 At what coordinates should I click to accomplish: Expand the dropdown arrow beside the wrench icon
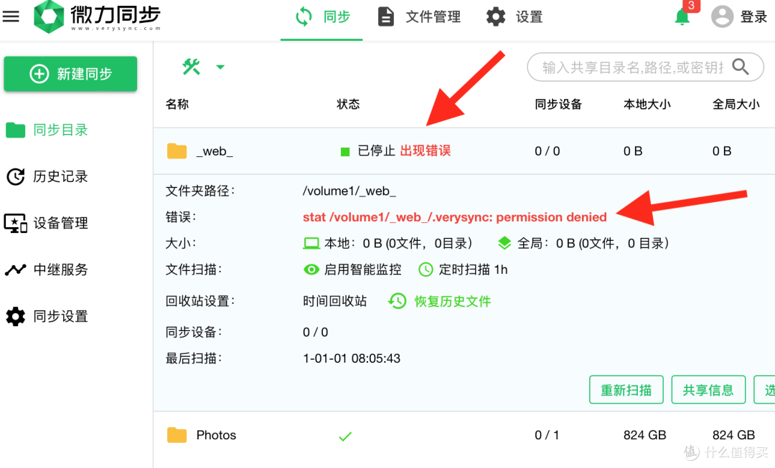(220, 66)
